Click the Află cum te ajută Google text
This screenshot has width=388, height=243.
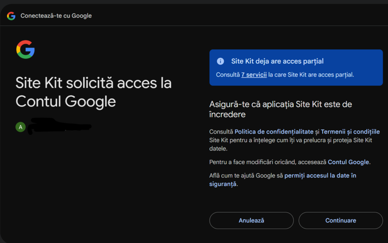pyautogui.click(x=246, y=176)
